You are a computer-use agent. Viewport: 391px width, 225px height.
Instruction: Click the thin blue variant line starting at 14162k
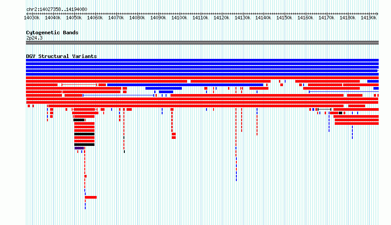point(344,92)
